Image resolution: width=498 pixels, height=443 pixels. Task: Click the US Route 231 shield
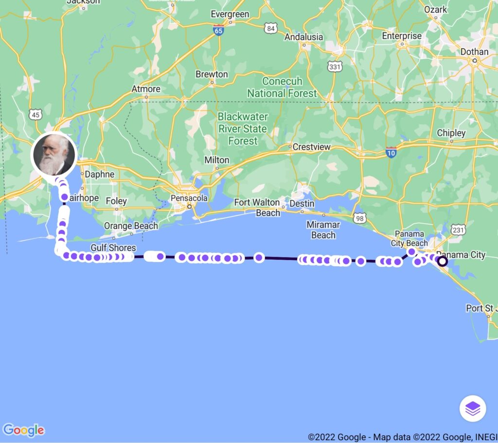pyautogui.click(x=458, y=230)
